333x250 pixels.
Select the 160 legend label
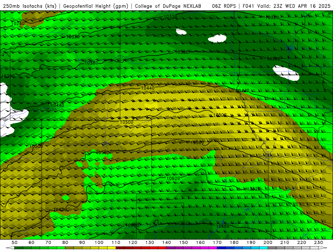pyautogui.click(x=200, y=242)
